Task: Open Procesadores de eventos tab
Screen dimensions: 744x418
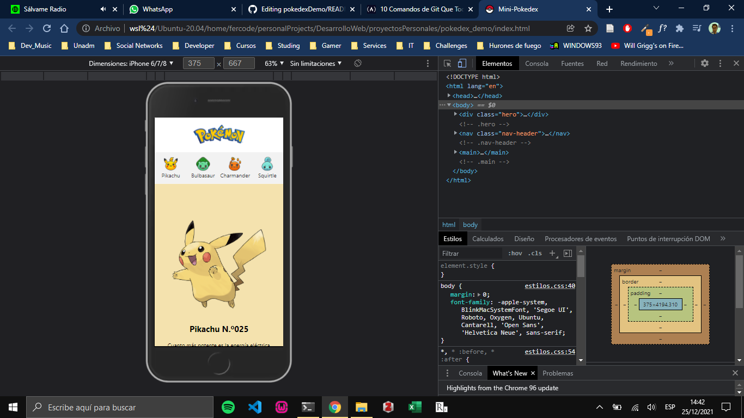Action: coord(581,239)
